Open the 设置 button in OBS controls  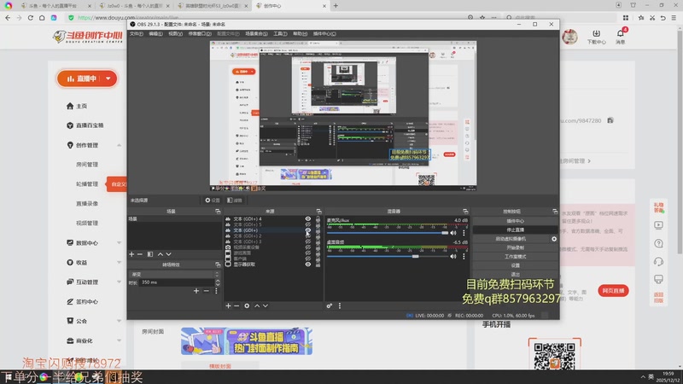click(x=516, y=265)
